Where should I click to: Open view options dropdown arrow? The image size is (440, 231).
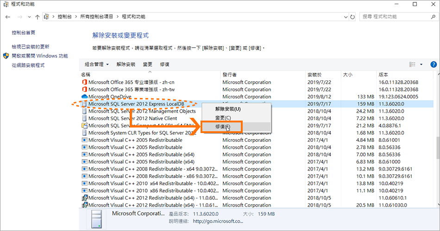(x=421, y=64)
